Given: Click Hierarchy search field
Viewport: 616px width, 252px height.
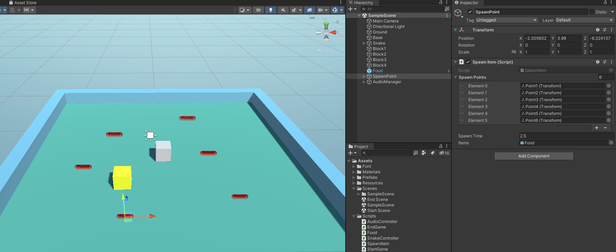Looking at the screenshot, I should pos(402,9).
